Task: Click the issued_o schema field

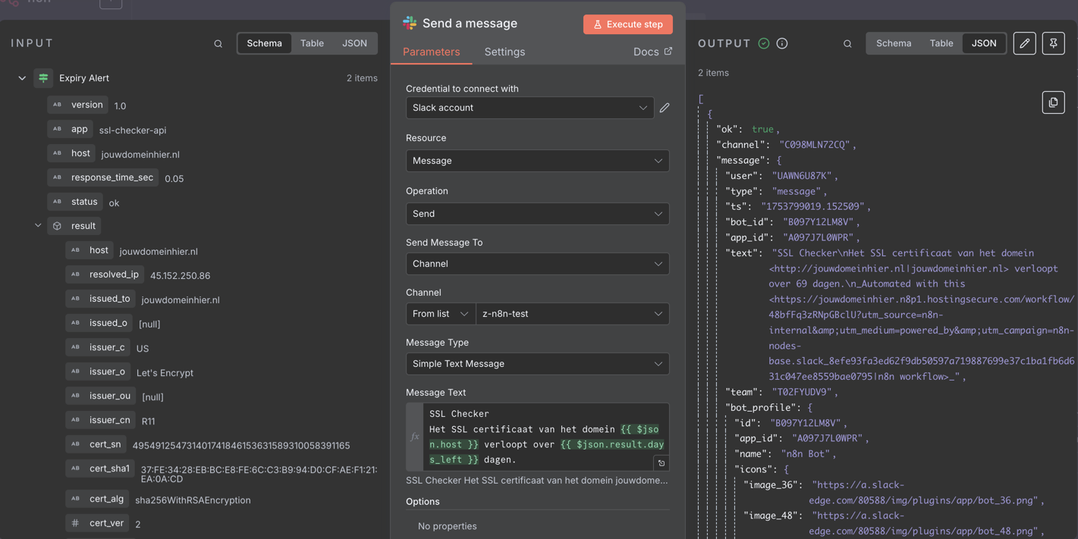Action: (99, 323)
